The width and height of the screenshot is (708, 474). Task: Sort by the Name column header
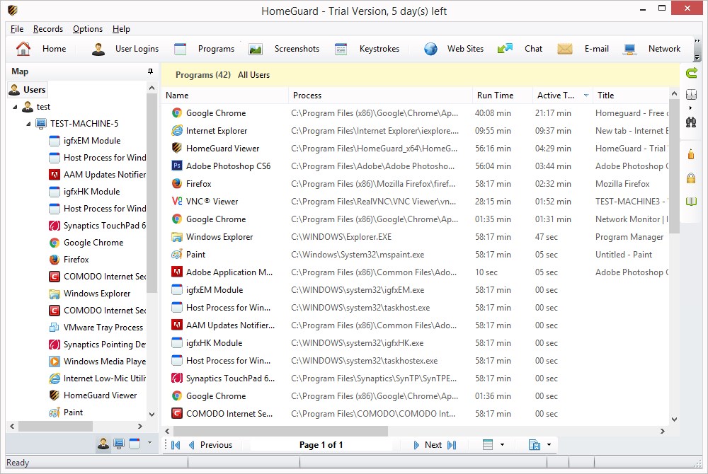click(x=225, y=96)
